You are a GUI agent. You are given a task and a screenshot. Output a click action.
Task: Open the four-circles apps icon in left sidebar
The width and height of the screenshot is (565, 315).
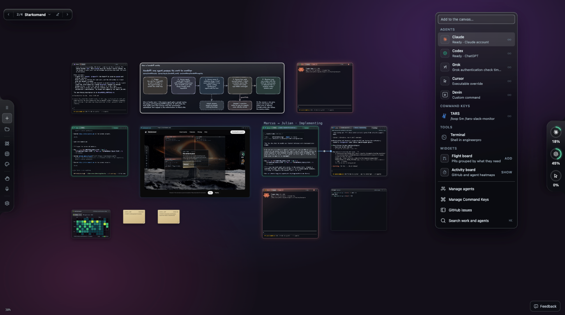tap(7, 144)
